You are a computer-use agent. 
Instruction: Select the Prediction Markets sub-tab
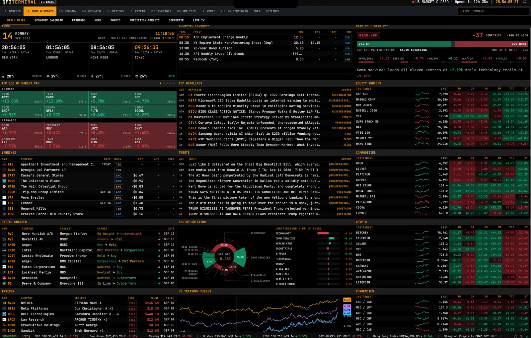point(144,20)
